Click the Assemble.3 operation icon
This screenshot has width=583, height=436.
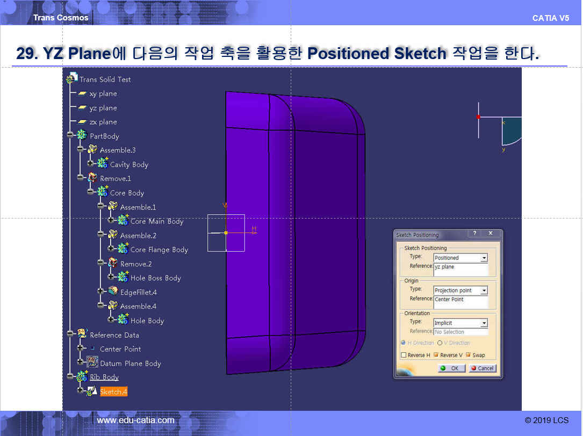pos(92,150)
